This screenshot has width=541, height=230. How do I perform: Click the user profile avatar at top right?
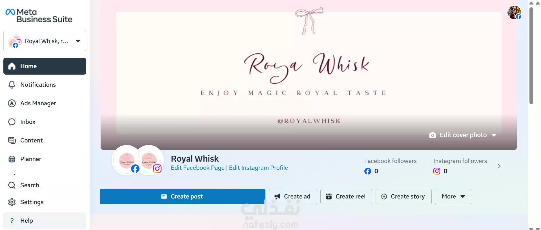click(514, 12)
